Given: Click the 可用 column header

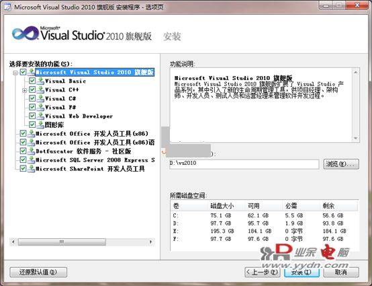Looking at the screenshot, I should 264,206.
